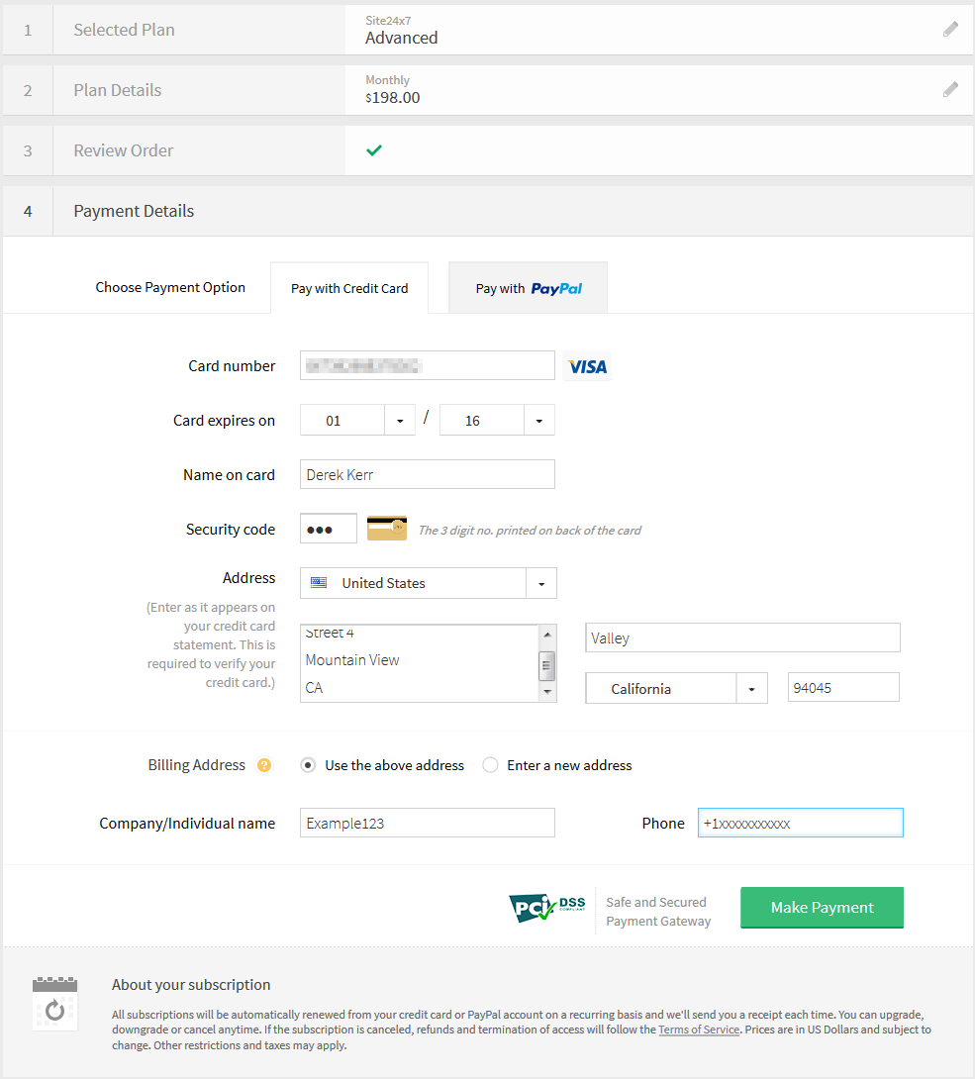Click the green checkmark in Review Order
Image resolution: width=975 pixels, height=1079 pixels.
373,150
